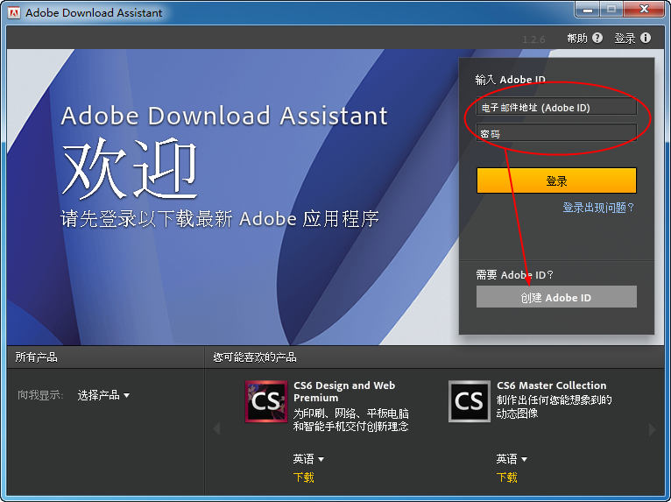Image resolution: width=671 pixels, height=502 pixels.
Task: Expand the 选择产品 product dropdown
Action: (x=103, y=395)
